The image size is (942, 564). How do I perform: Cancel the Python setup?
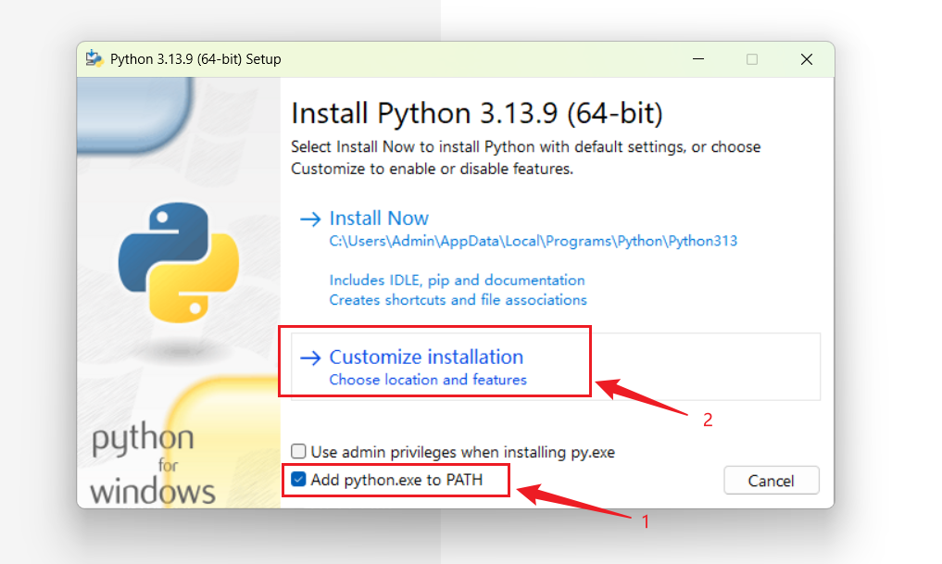pyautogui.click(x=772, y=481)
